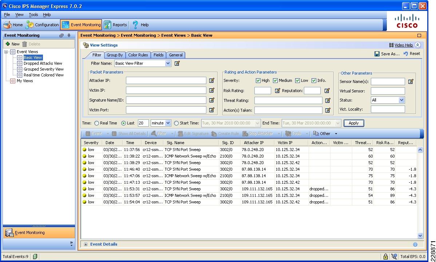Uncheck the Info. severity checkbox

pyautogui.click(x=314, y=81)
